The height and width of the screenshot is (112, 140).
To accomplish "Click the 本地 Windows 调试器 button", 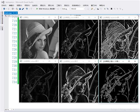I will (x=47, y=9).
